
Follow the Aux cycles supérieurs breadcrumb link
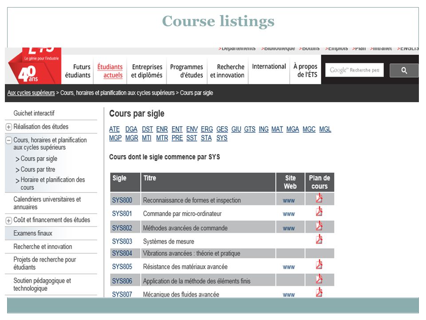point(31,93)
